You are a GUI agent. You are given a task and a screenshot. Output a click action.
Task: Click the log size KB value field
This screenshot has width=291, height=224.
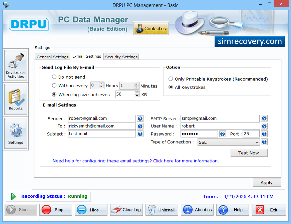125,94
